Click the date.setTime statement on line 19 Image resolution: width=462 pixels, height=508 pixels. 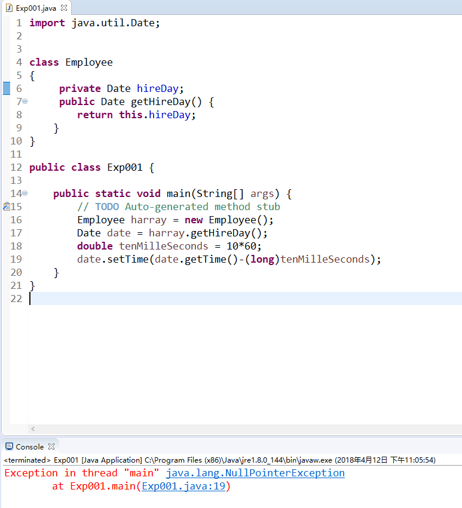point(229,259)
